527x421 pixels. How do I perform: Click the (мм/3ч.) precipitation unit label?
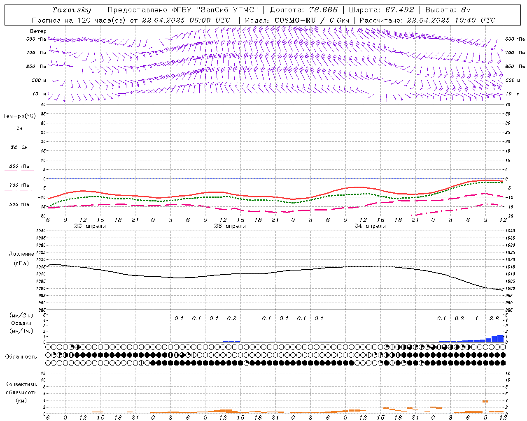(x=21, y=315)
